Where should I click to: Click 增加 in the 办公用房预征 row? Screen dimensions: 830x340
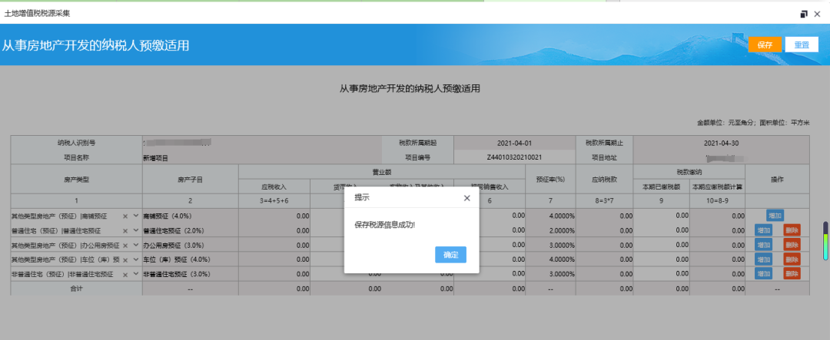763,245
